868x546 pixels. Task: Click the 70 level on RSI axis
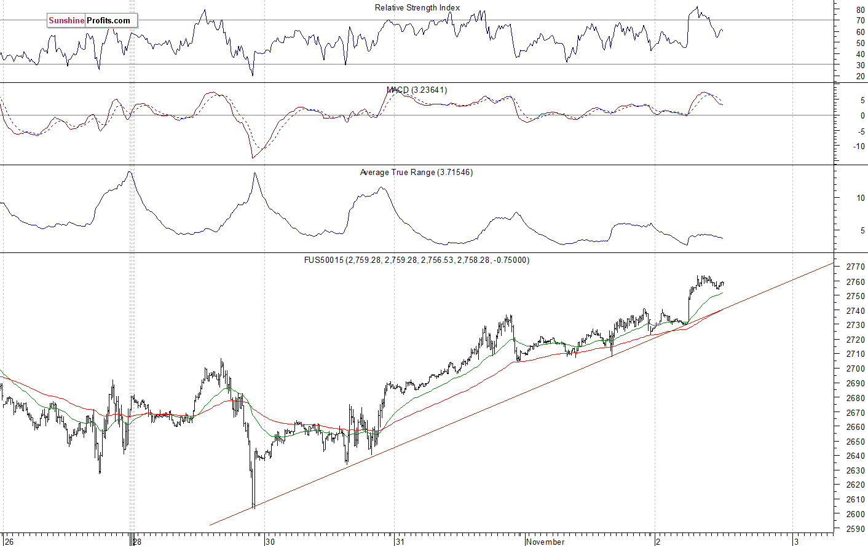[x=860, y=21]
